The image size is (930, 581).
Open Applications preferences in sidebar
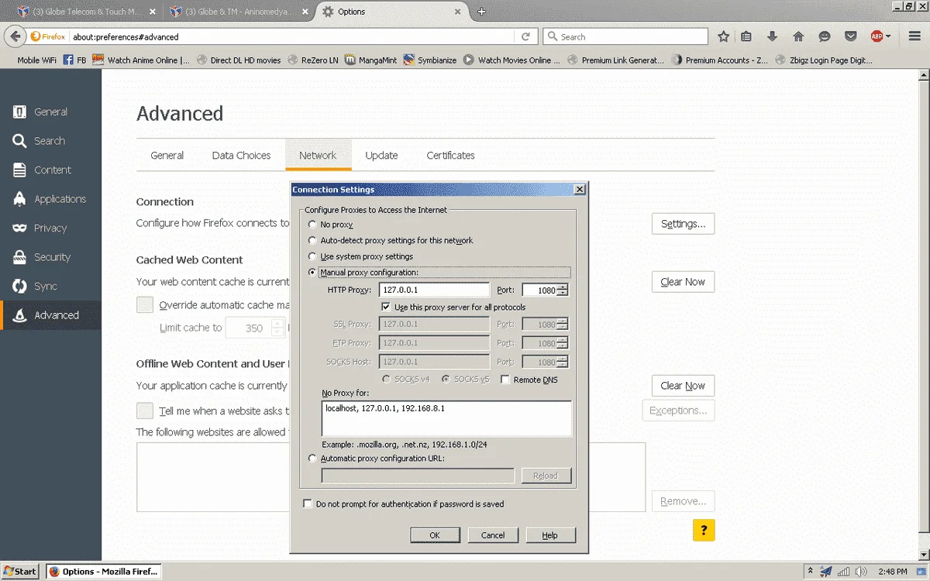(50, 199)
